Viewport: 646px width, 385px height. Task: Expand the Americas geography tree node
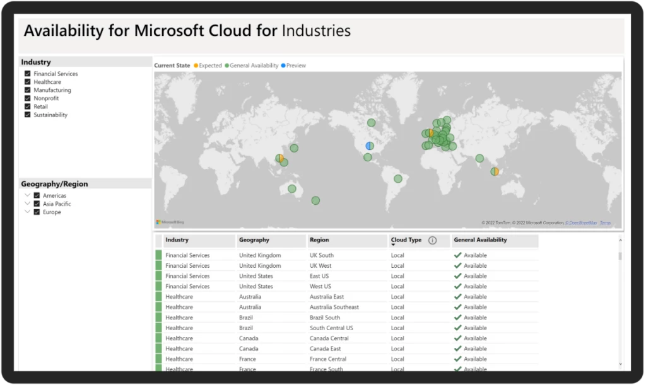point(27,195)
